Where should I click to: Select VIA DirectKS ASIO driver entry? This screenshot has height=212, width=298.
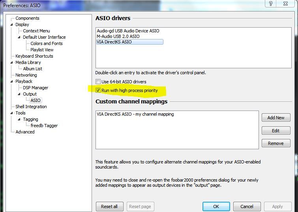tap(130, 42)
